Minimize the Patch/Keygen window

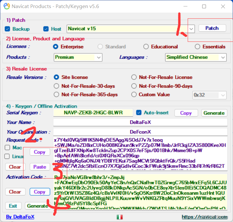tap(185, 6)
